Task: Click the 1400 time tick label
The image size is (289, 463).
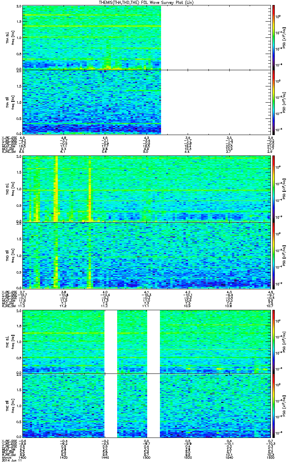Action: pos(23,458)
